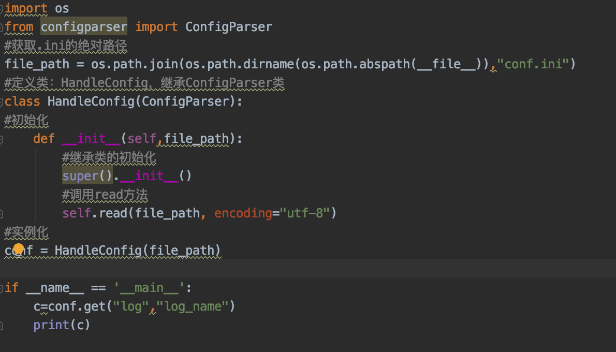The height and width of the screenshot is (352, 616).
Task: Click the __file__ argument in abspath
Action: coord(446,64)
